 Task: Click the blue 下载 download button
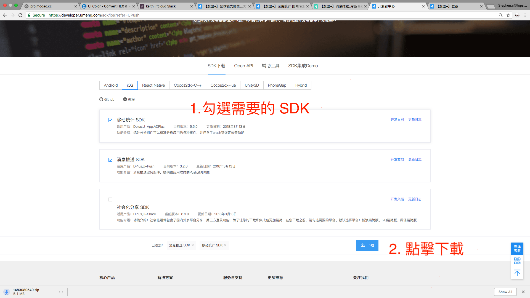coord(367,245)
